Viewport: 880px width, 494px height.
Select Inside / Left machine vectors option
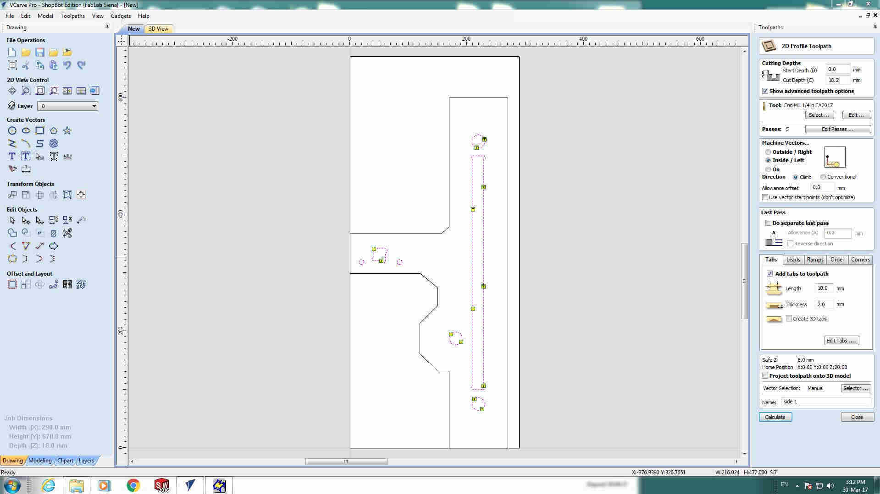click(x=768, y=160)
